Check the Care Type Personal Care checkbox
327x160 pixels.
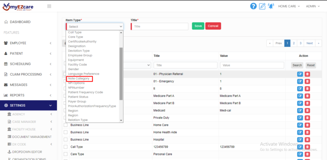pos(66,154)
